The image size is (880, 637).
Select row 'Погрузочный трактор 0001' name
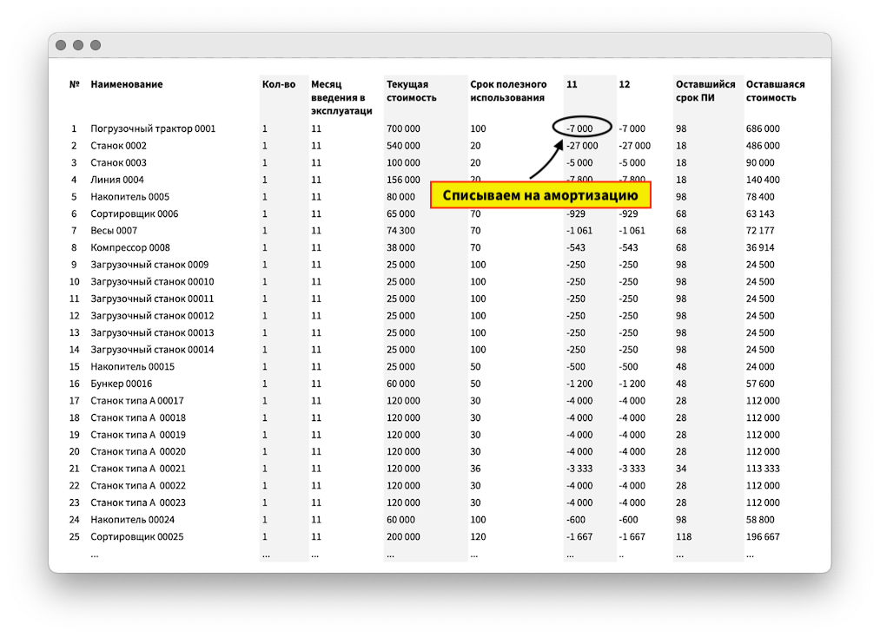[153, 128]
